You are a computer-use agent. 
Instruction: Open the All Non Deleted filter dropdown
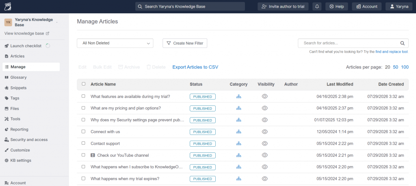115,43
